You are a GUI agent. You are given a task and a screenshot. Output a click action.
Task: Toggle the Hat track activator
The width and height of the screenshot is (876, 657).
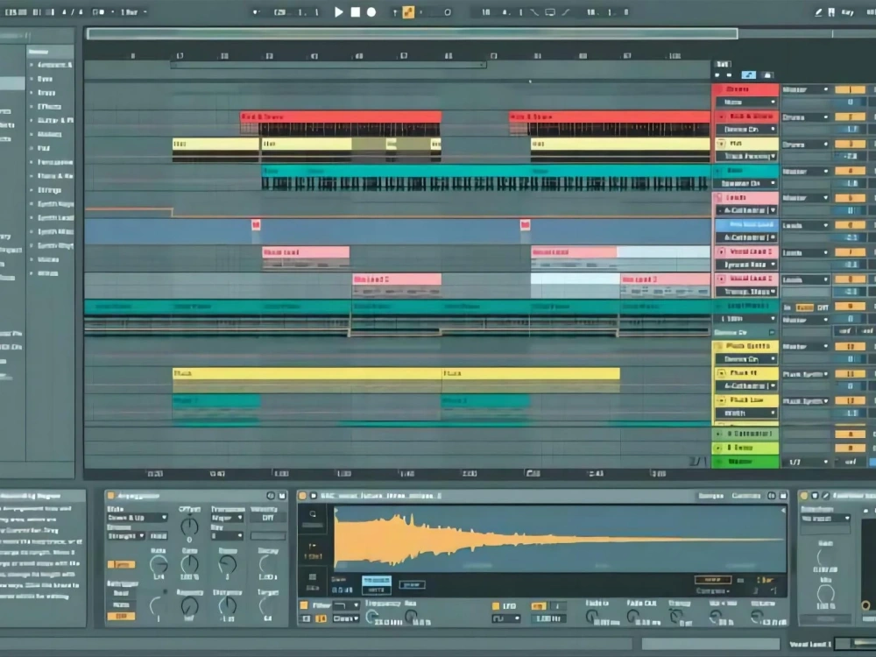[x=850, y=145]
